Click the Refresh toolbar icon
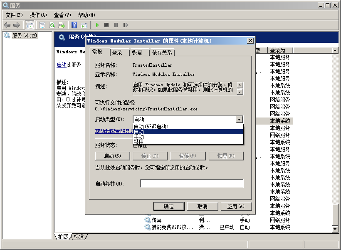Image resolution: width=341 pixels, height=250 pixels. pos(52,25)
